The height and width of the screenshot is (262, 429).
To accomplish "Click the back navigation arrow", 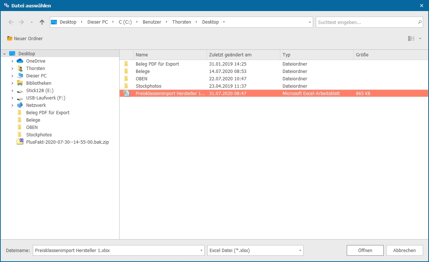I will tap(11, 22).
